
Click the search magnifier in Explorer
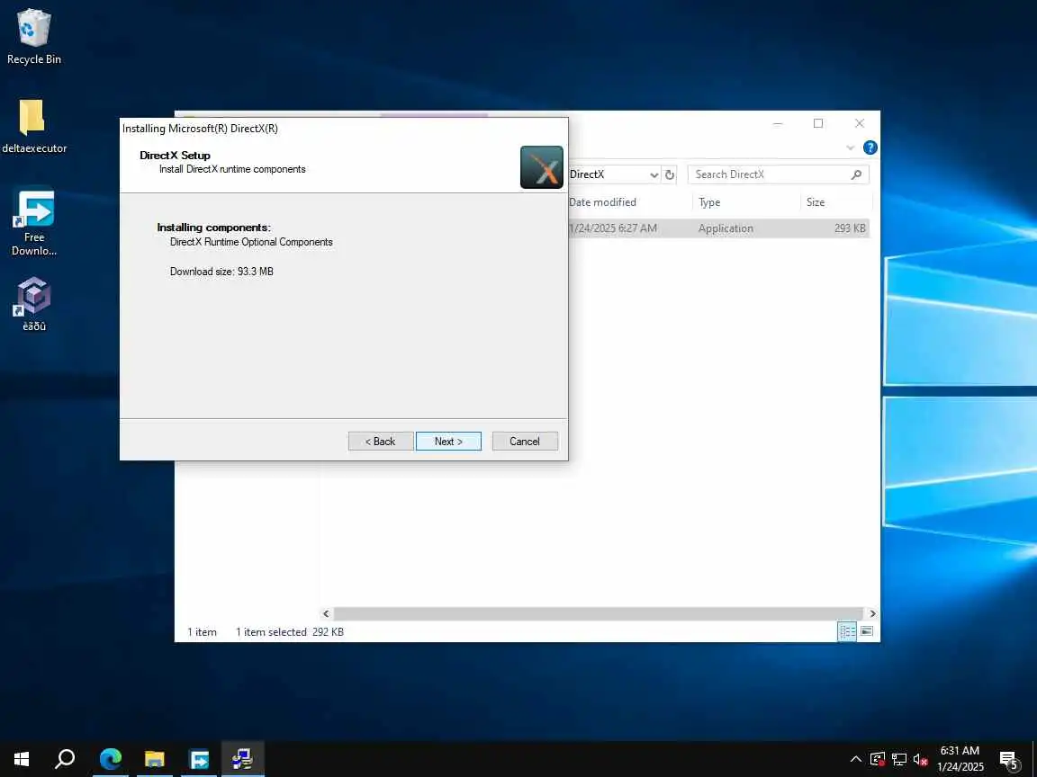coord(856,174)
